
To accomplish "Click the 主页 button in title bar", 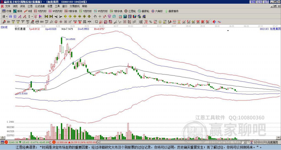I will point(266,2).
